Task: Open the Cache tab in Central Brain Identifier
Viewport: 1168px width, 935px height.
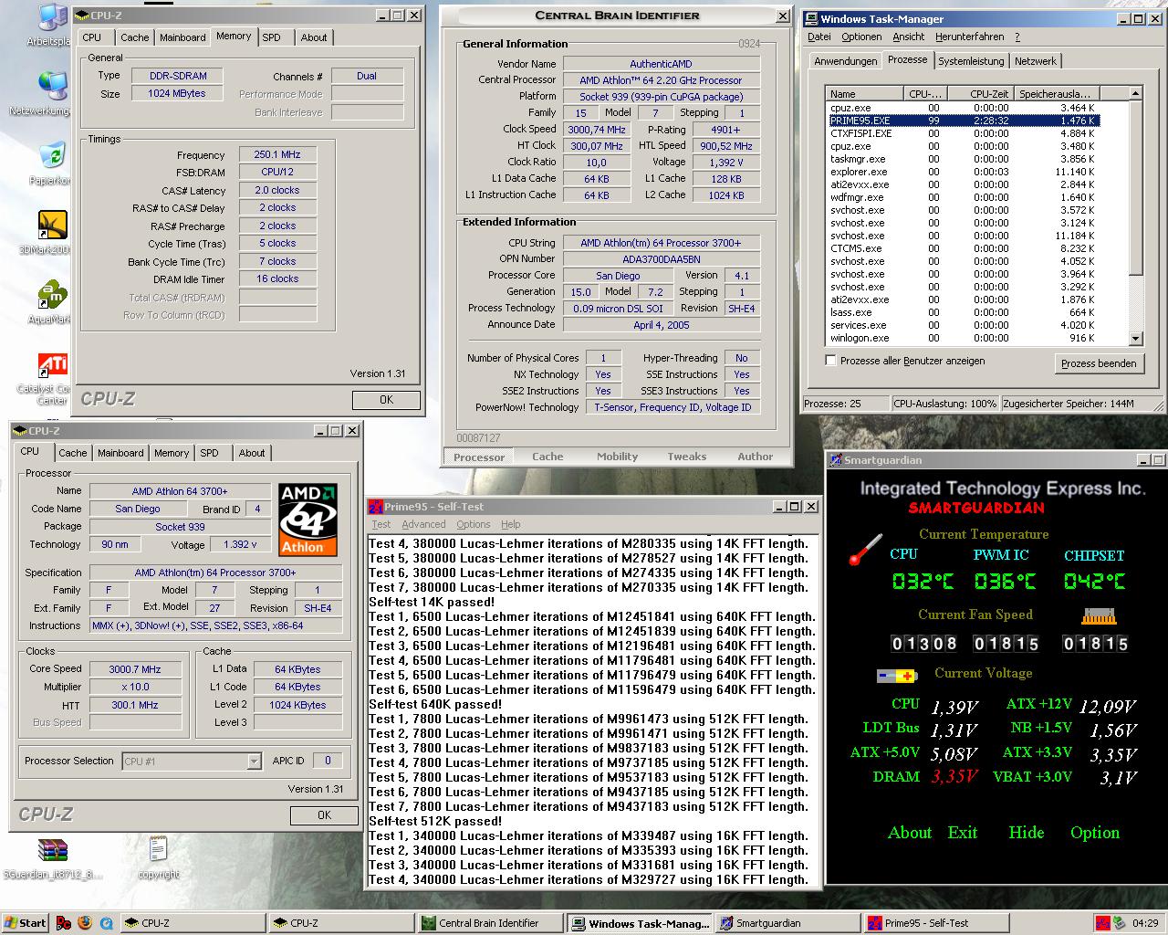Action: 547,457
